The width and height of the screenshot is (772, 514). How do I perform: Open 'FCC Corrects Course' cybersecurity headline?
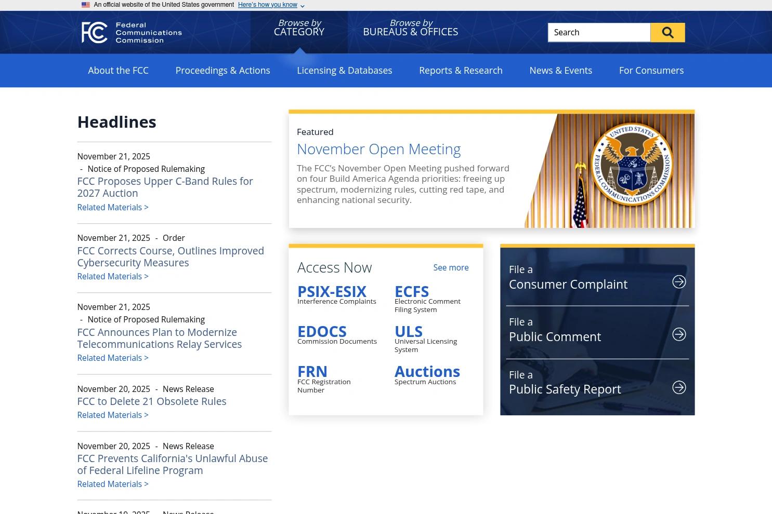coord(171,256)
